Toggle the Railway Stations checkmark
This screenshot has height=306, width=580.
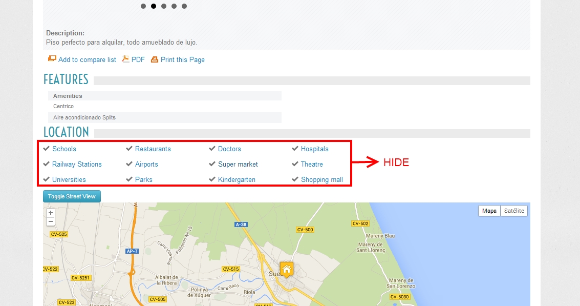click(46, 164)
